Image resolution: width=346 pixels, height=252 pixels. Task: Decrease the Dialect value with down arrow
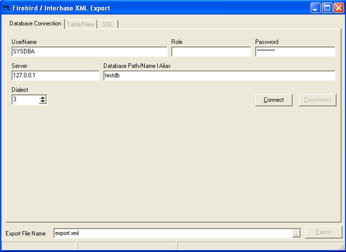click(x=42, y=102)
